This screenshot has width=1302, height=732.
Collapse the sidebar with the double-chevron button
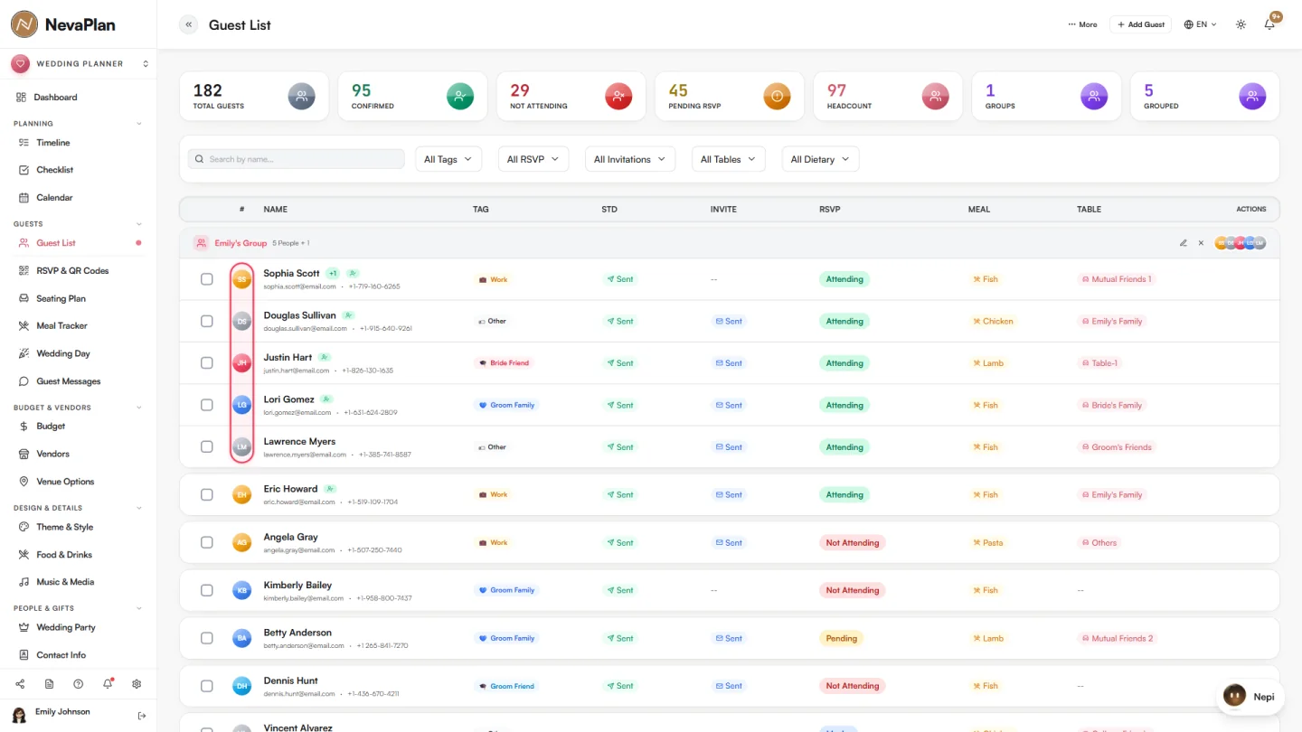188,25
